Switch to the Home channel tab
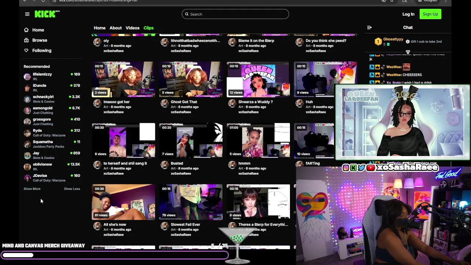Screen dimensions: 471x265 99,28
